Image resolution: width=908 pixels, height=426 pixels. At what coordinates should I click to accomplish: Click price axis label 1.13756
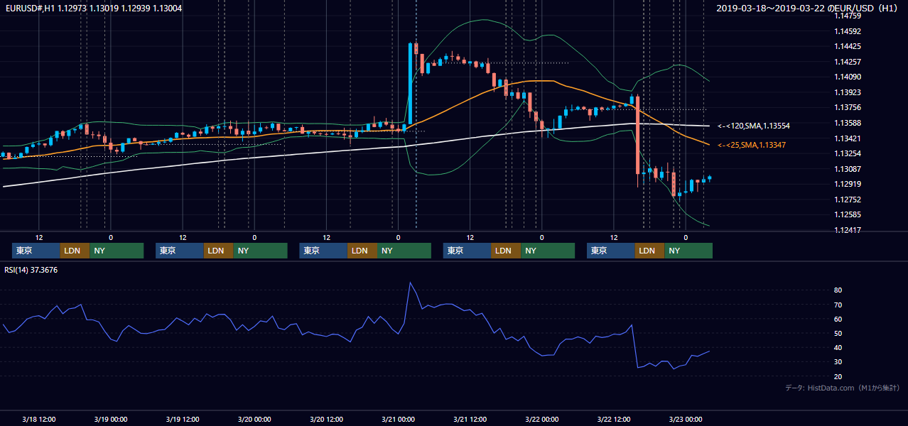[x=847, y=107]
